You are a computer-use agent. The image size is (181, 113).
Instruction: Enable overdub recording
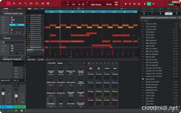[130, 4]
